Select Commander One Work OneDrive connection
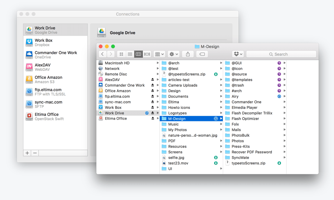This screenshot has width=334, height=200. (55, 55)
